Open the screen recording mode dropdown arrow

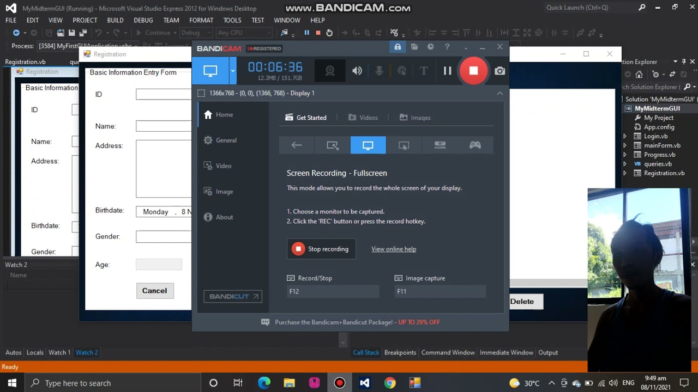coord(233,71)
